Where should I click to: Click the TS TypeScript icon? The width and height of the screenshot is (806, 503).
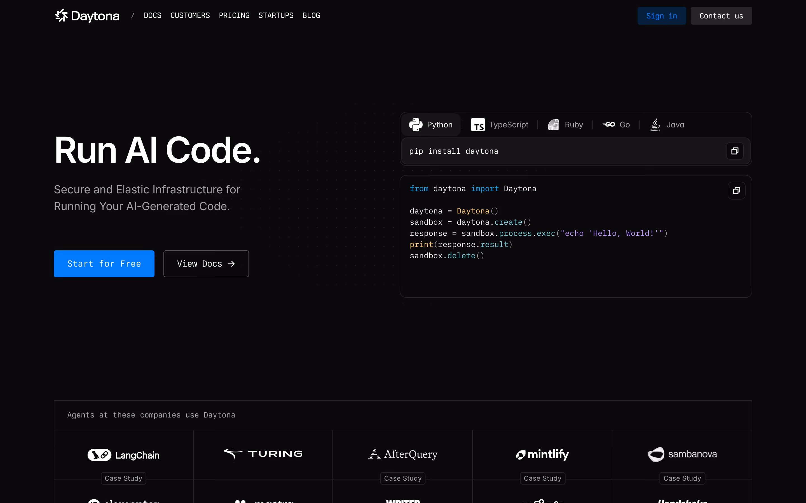point(478,125)
